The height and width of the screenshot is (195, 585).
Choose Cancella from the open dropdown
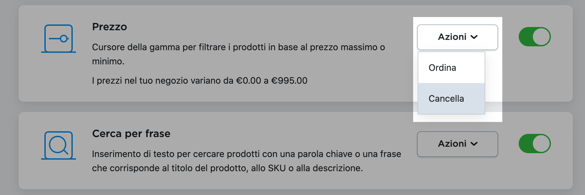coord(446,98)
